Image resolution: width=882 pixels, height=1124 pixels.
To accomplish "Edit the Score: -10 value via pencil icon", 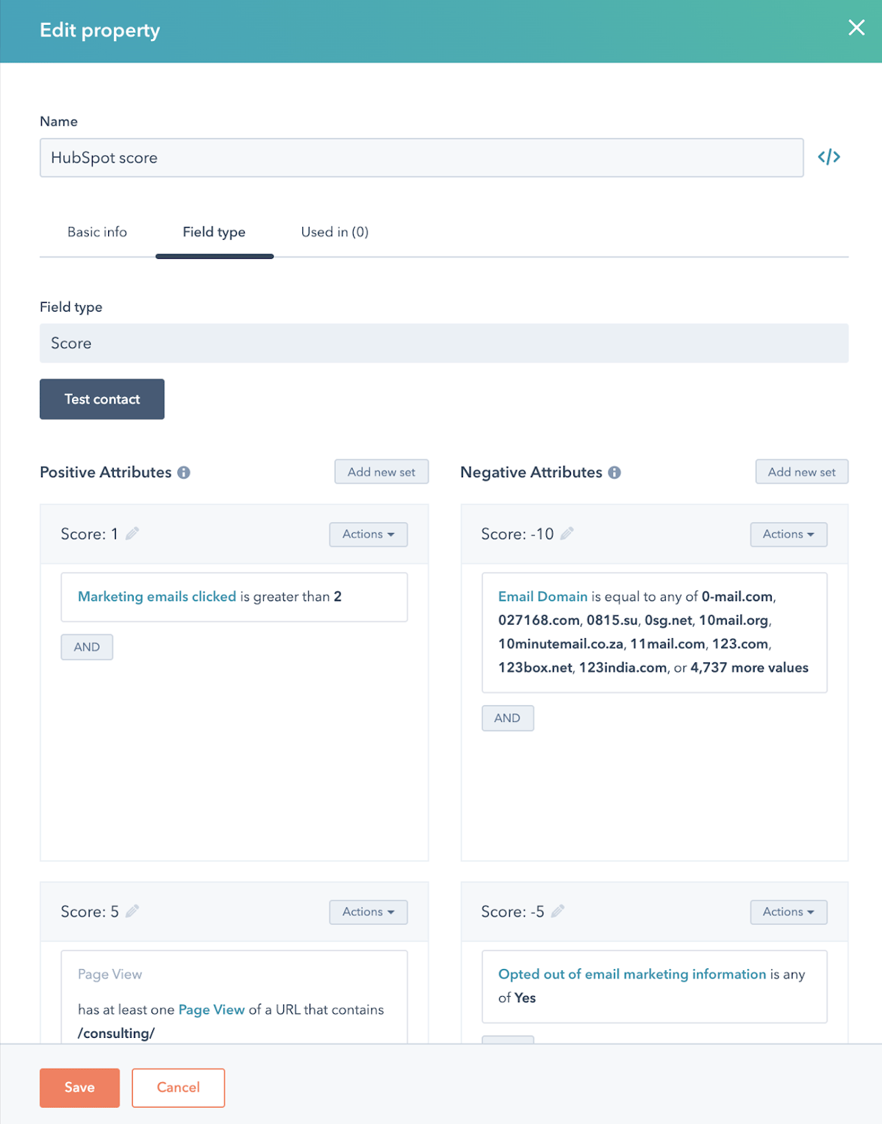I will click(567, 534).
